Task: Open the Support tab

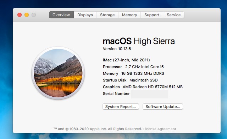Action: coord(152,15)
